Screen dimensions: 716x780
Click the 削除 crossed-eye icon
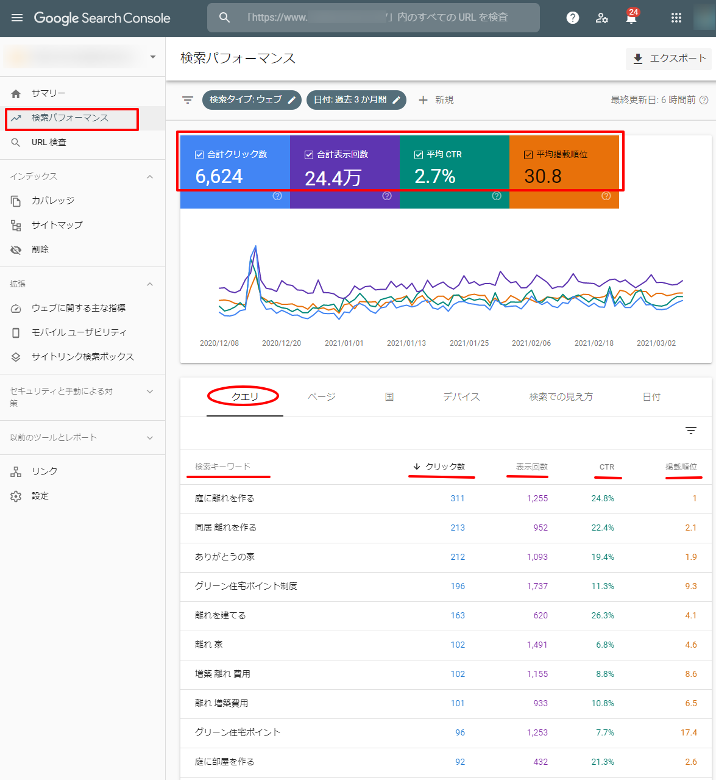click(x=16, y=249)
